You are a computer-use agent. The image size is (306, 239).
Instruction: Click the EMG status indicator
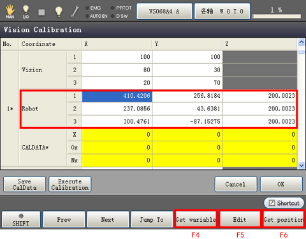93,8
